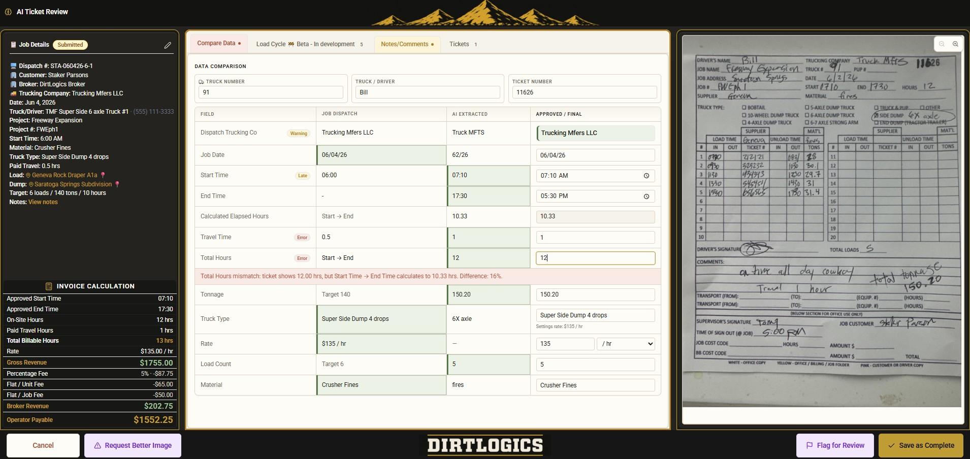This screenshot has width=970, height=459.
Task: Click the approved Start Time field 07:10 AM
Action: pyautogui.click(x=596, y=176)
